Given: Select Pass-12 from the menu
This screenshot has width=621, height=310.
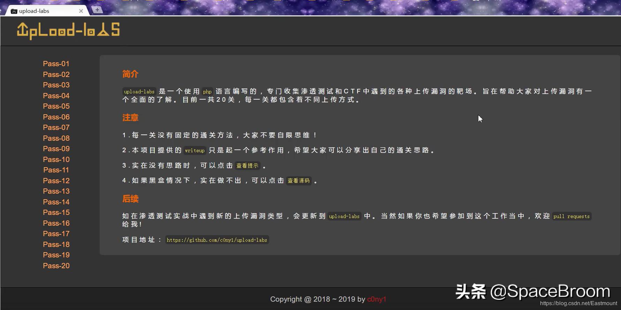Looking at the screenshot, I should pyautogui.click(x=56, y=181).
